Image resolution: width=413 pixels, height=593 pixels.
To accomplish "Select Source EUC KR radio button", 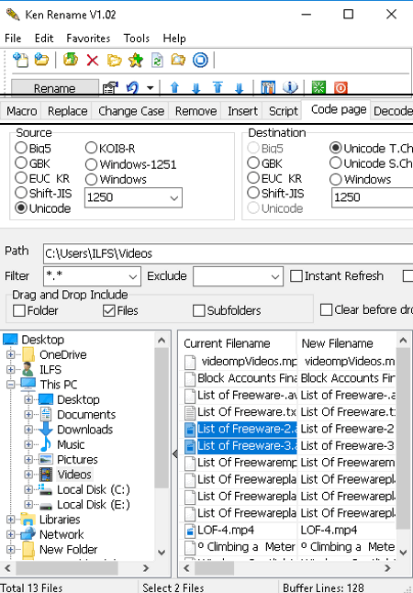I will 21,178.
